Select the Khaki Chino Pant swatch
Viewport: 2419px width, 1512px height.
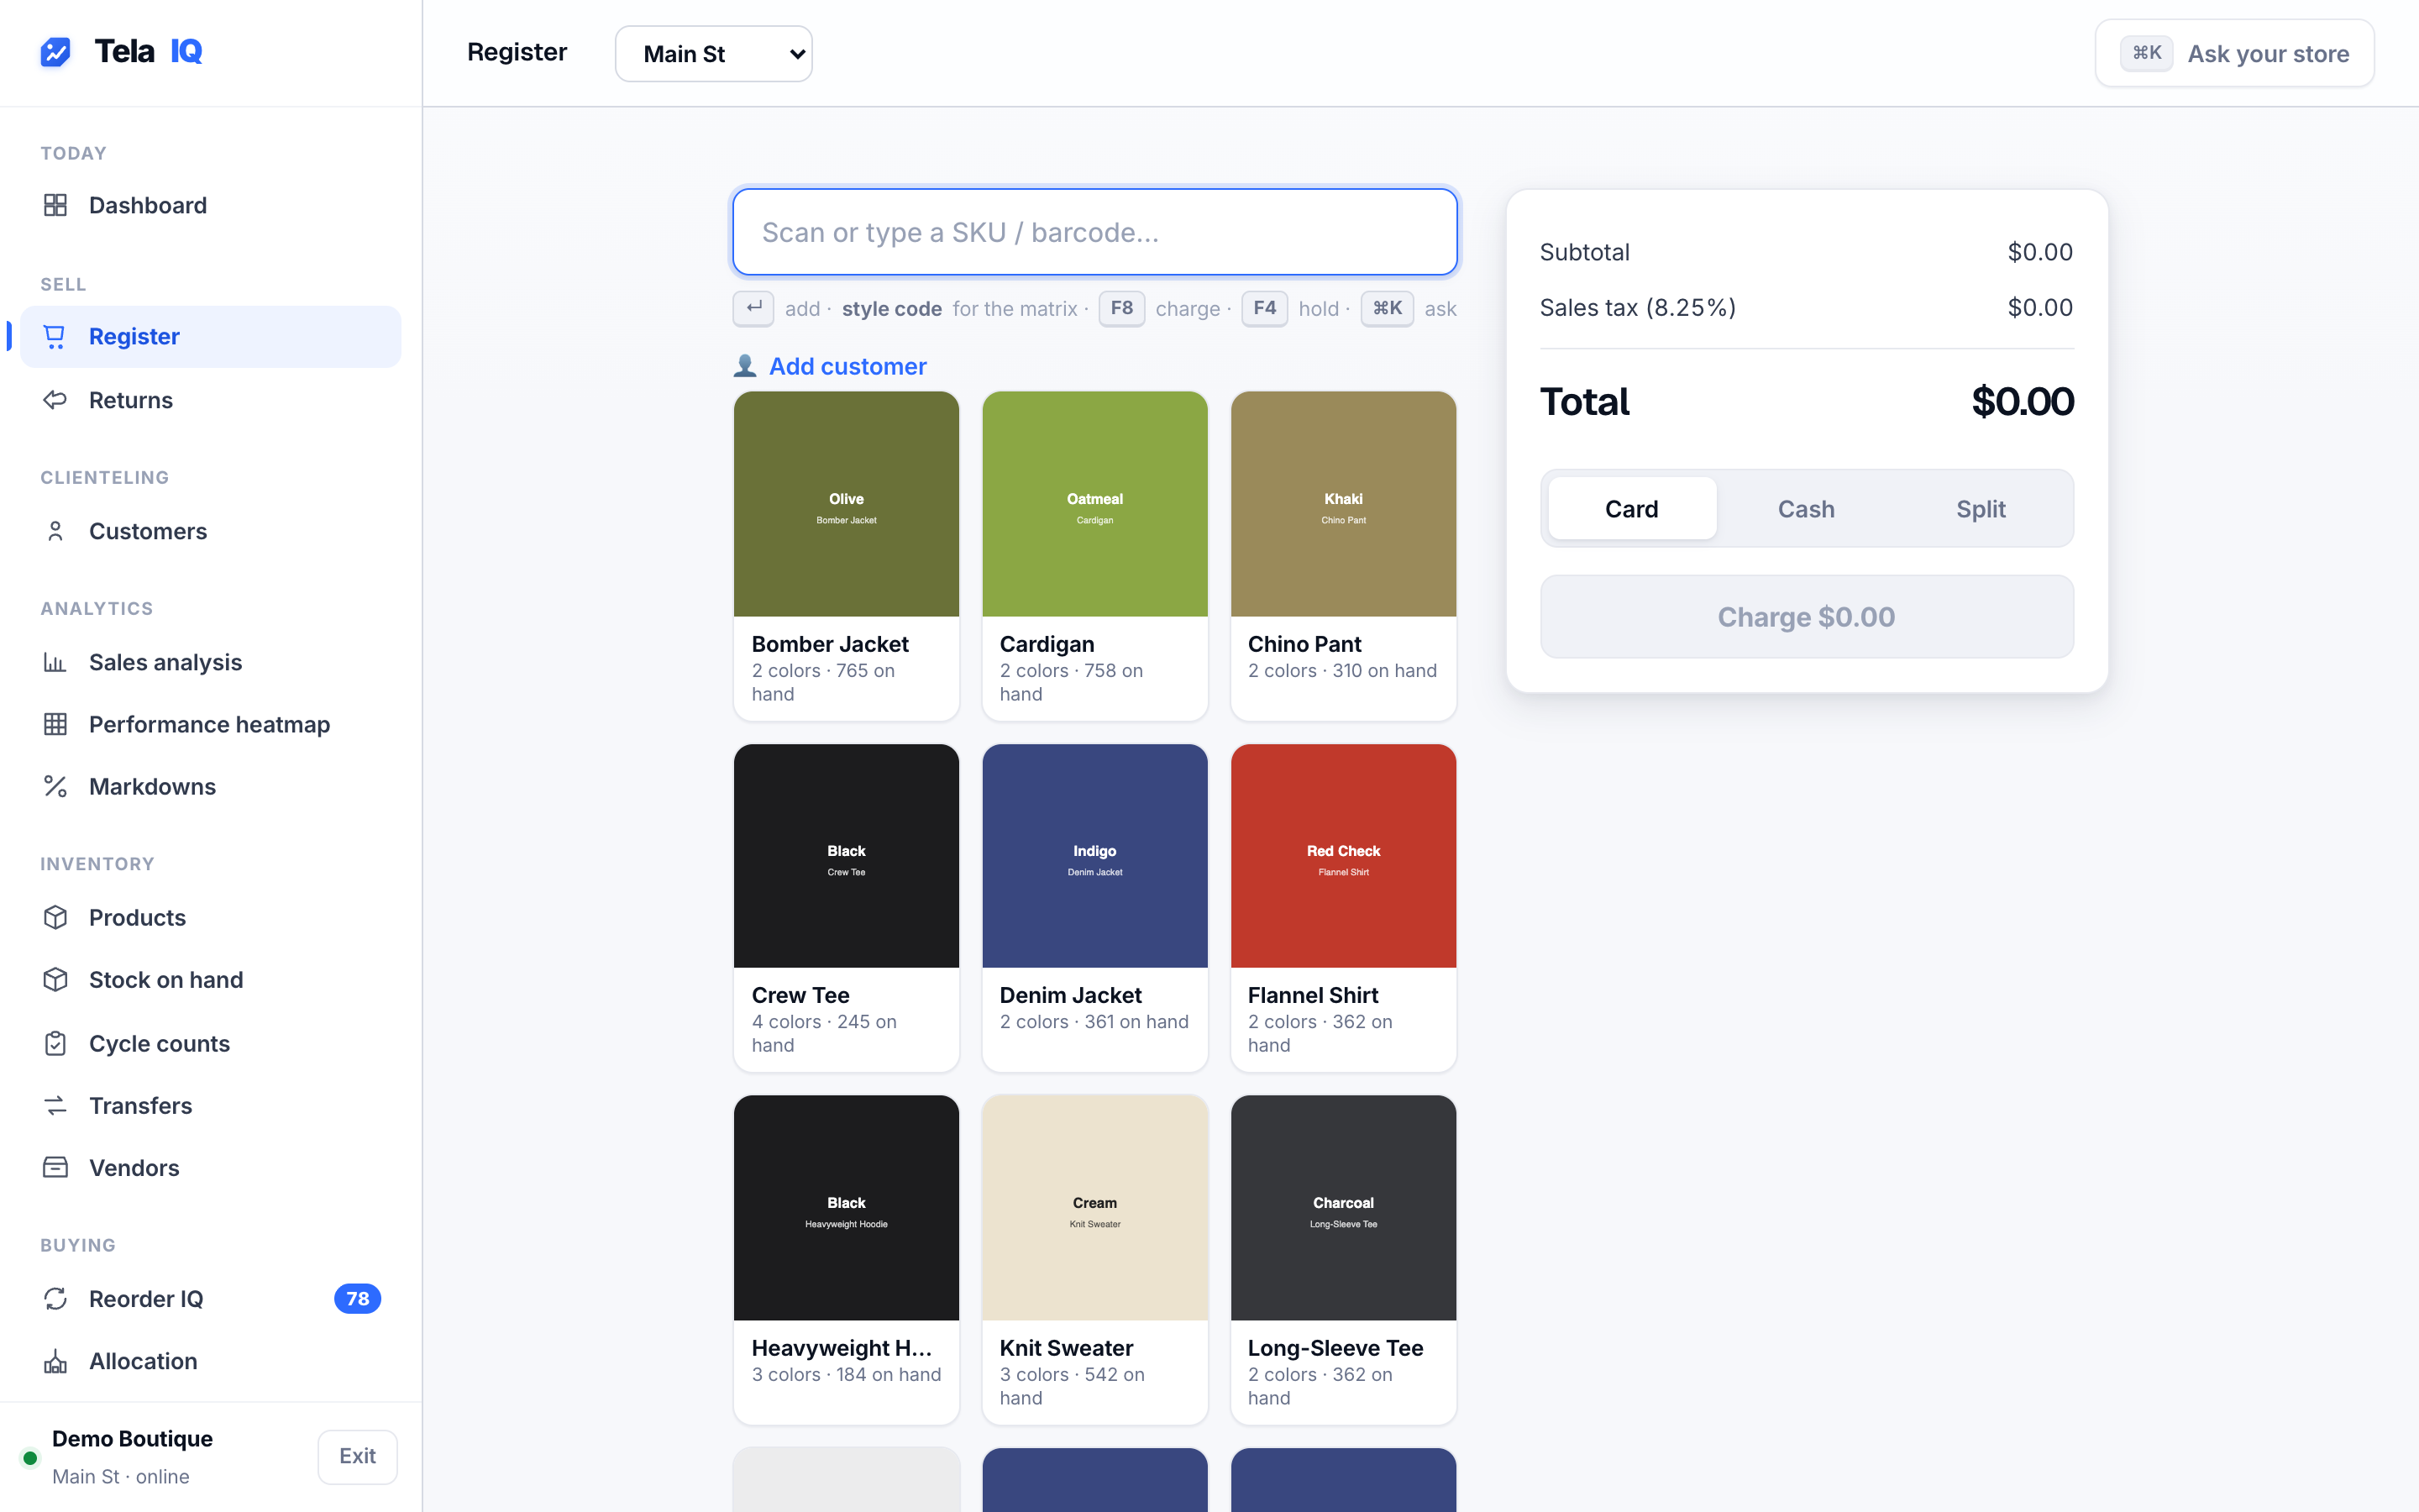click(1343, 504)
